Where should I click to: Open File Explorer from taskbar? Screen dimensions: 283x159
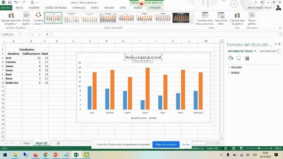click(x=15, y=155)
